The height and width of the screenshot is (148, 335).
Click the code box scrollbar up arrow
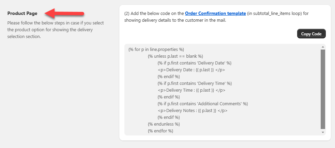click(x=323, y=47)
